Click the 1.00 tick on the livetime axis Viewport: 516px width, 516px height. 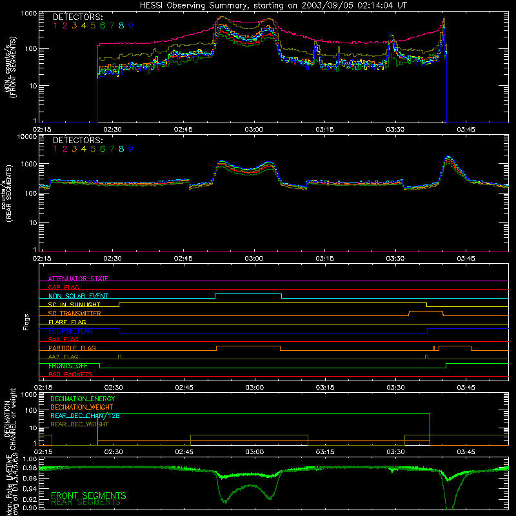30,459
